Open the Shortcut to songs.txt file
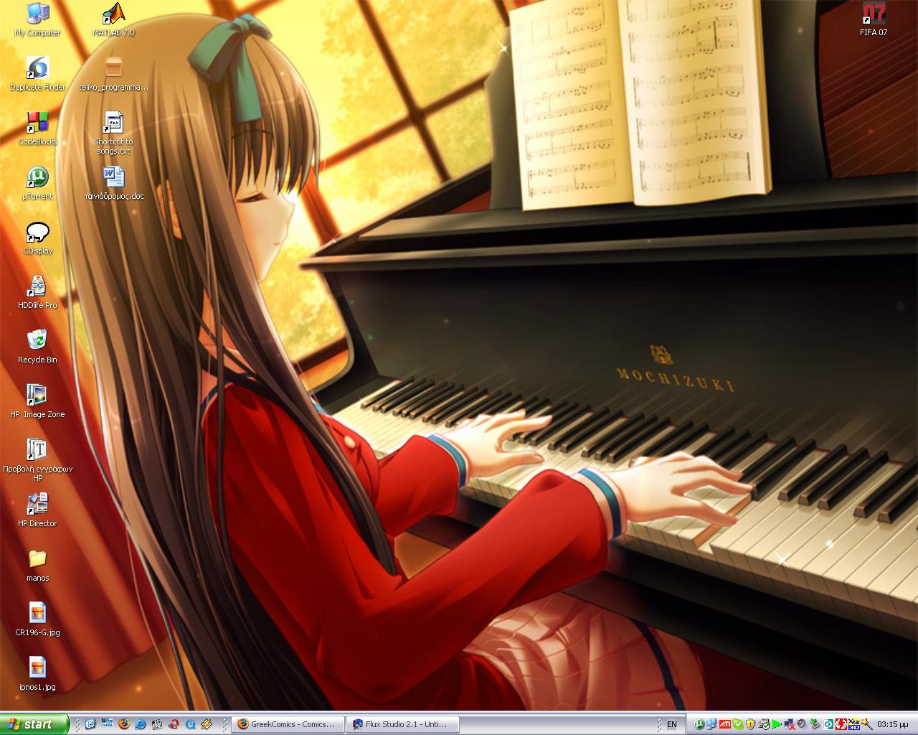The image size is (918, 735). pyautogui.click(x=113, y=133)
